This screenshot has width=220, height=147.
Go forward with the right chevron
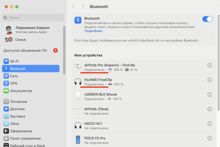coord(83,7)
